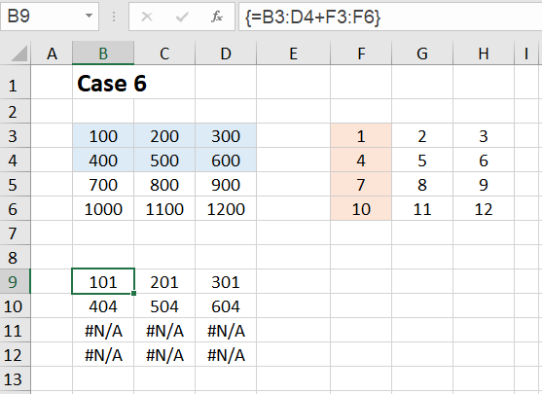Open the Name Box dropdown arrow
This screenshot has height=394, width=542.
89,16
